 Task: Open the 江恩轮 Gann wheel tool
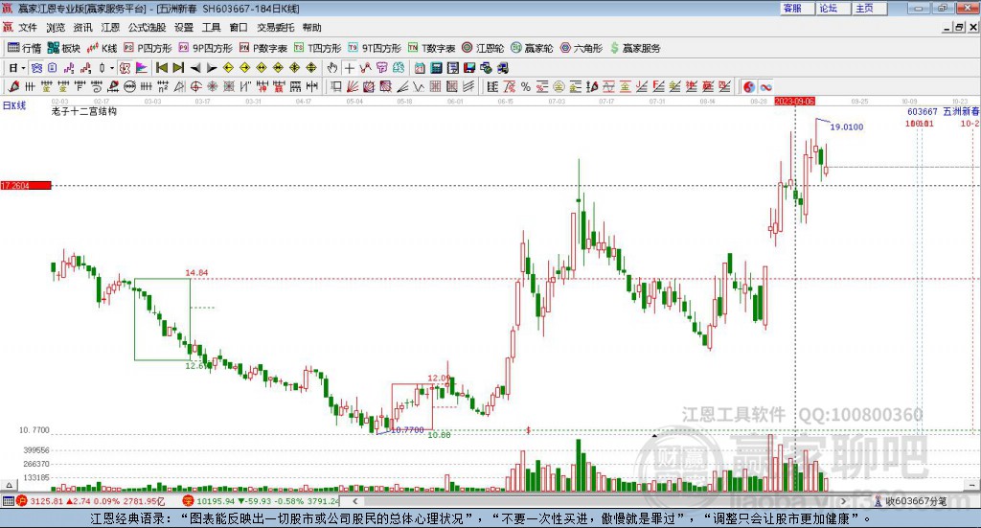point(483,48)
